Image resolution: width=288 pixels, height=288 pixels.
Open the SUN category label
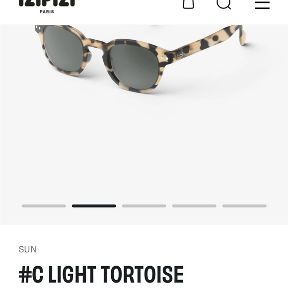(x=28, y=249)
